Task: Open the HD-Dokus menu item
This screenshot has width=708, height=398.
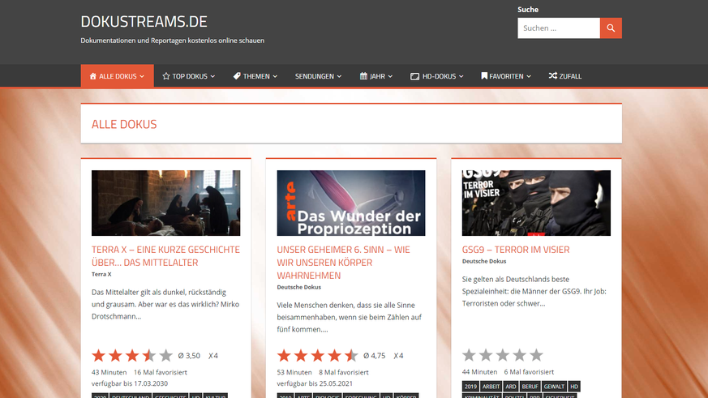Action: (x=436, y=76)
